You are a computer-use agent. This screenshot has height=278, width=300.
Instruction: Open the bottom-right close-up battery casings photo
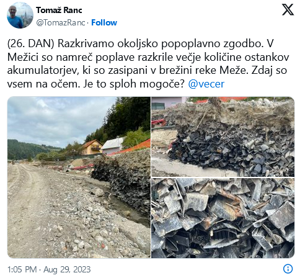tap(223, 218)
